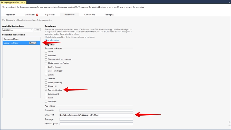Uncheck the Push notification task type
Viewport: 231px width, 130px height.
pyautogui.click(x=46, y=90)
